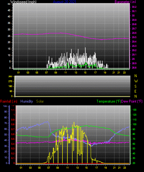Click temperature axis value 110

coord(134,120)
